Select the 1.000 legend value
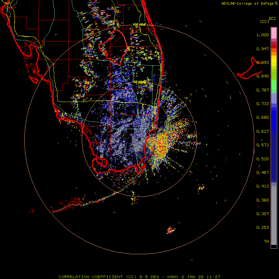The image size is (279, 279). coord(263,35)
